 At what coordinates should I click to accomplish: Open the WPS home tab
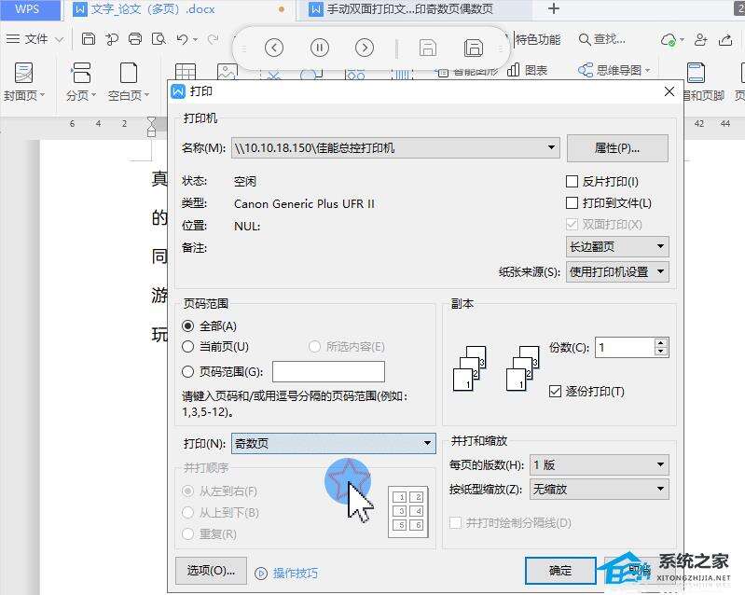coord(28,9)
